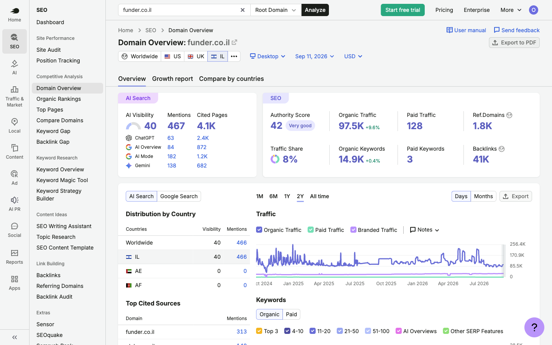Open the user profile avatar
552x345 pixels.
pyautogui.click(x=534, y=10)
